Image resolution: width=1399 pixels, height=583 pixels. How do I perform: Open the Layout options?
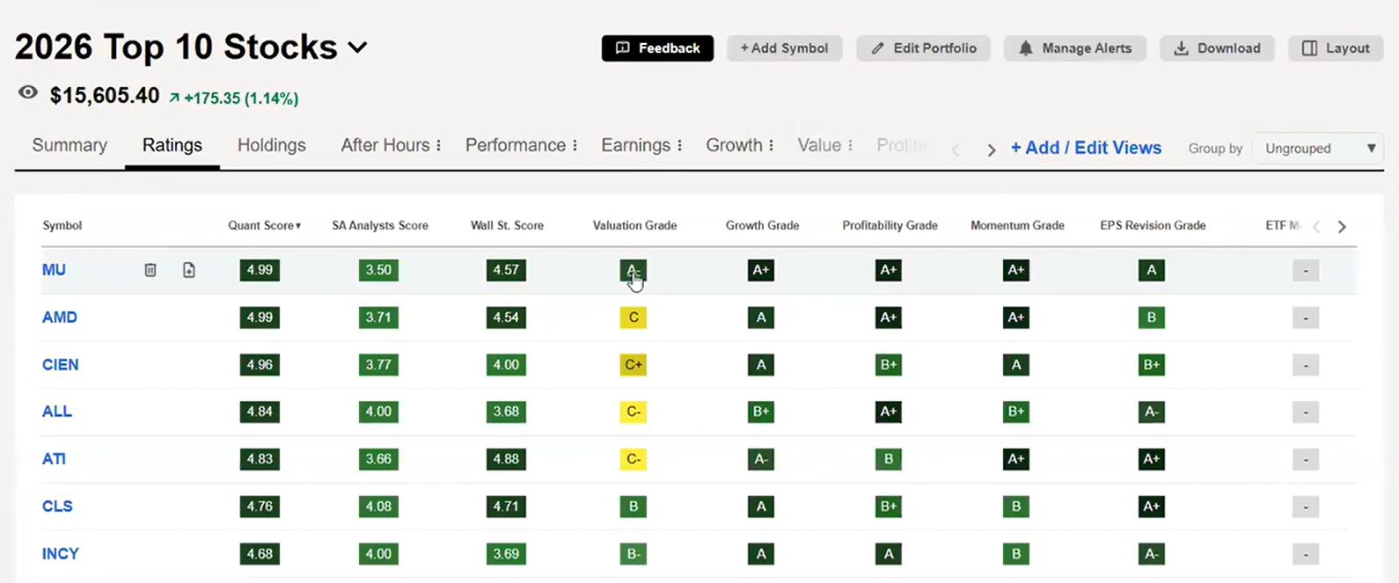click(1336, 48)
